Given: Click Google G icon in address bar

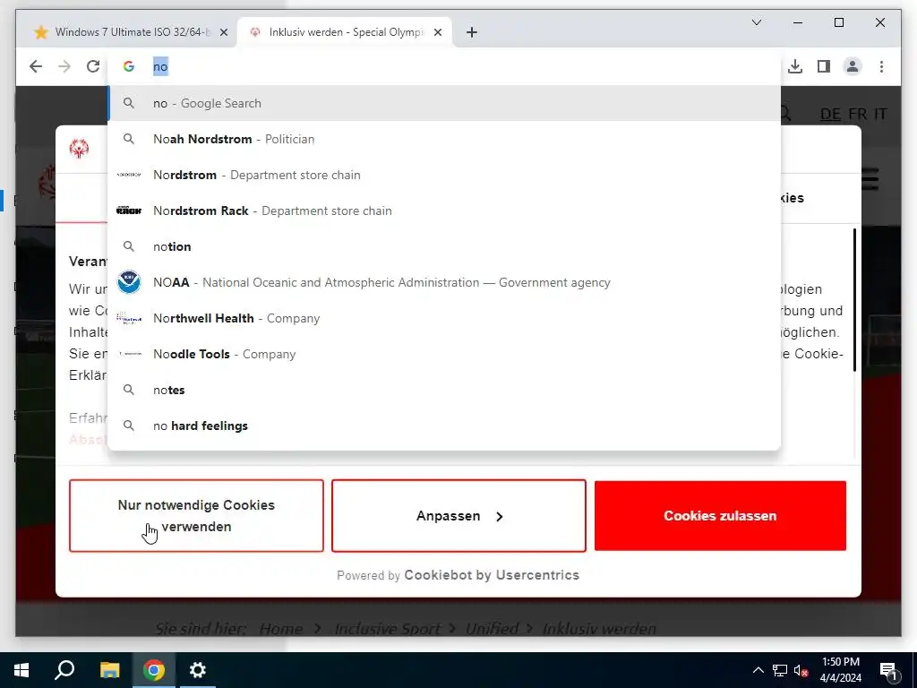Looking at the screenshot, I should pos(129,66).
